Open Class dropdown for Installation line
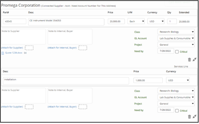 pyautogui.click(x=176, y=91)
